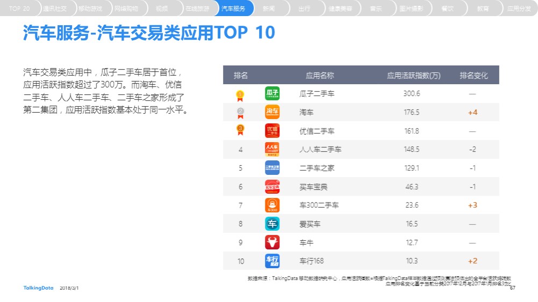Click the 瓜子二手车 green app icon
The height and width of the screenshot is (302, 538).
pos(272,93)
